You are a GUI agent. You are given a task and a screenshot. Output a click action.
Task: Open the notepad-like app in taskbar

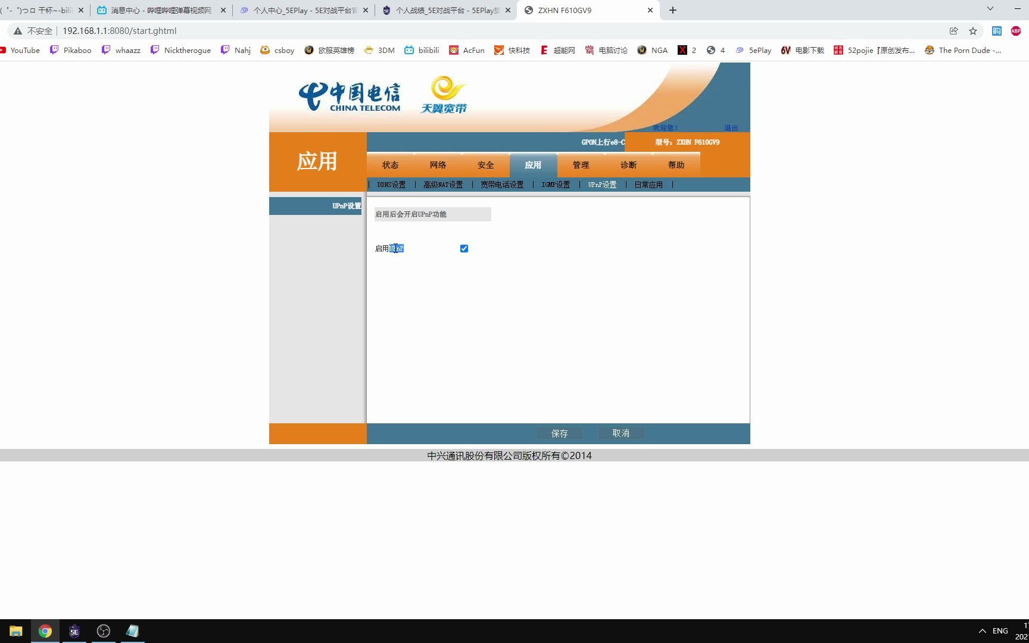132,631
